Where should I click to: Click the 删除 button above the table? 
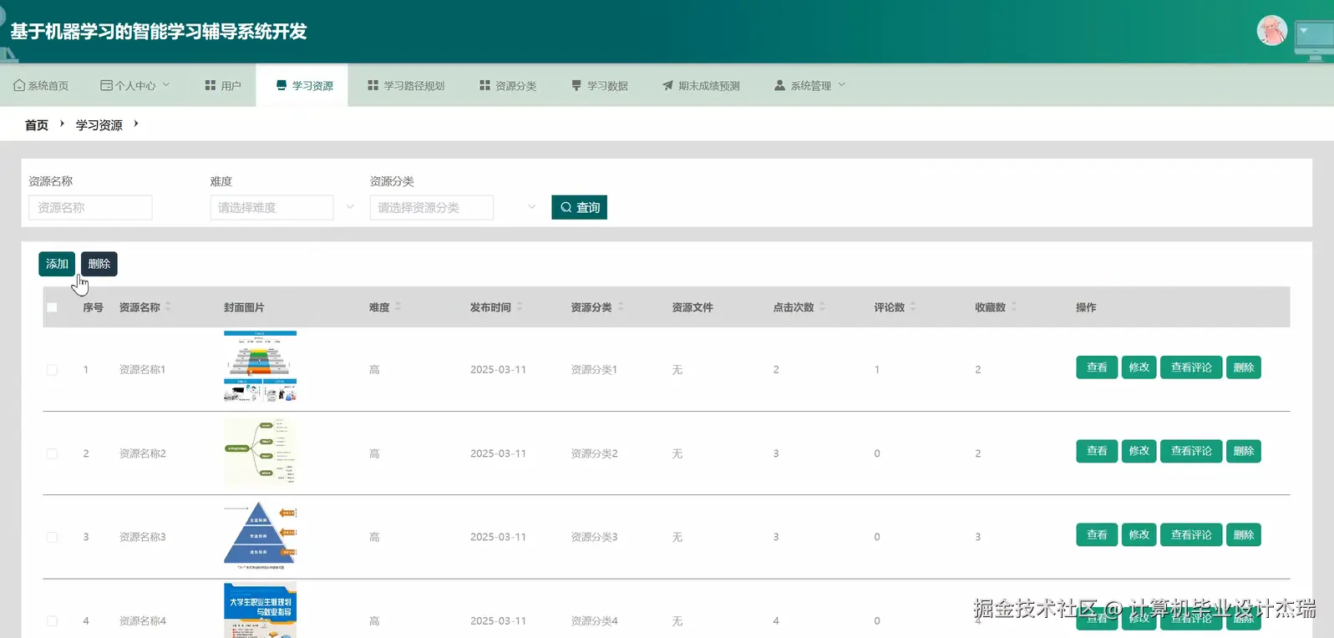point(99,264)
